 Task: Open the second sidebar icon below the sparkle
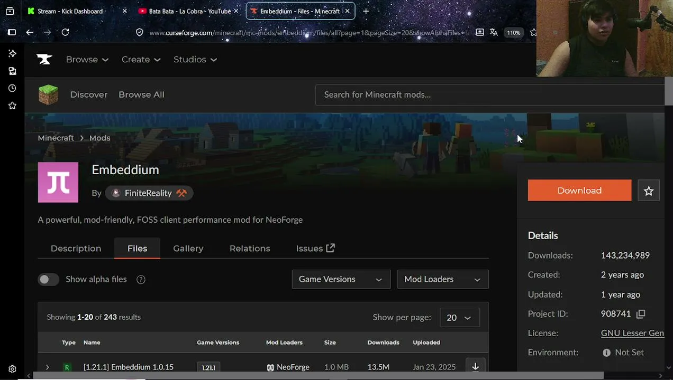(x=12, y=71)
